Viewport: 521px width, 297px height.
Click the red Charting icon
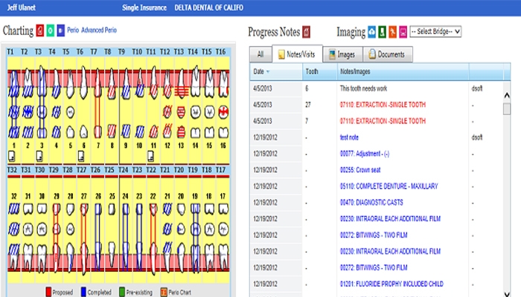pyautogui.click(x=39, y=31)
